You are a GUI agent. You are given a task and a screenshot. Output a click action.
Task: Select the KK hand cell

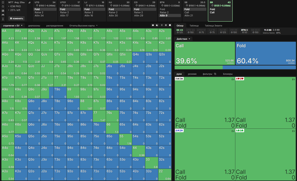[x=21, y=46]
